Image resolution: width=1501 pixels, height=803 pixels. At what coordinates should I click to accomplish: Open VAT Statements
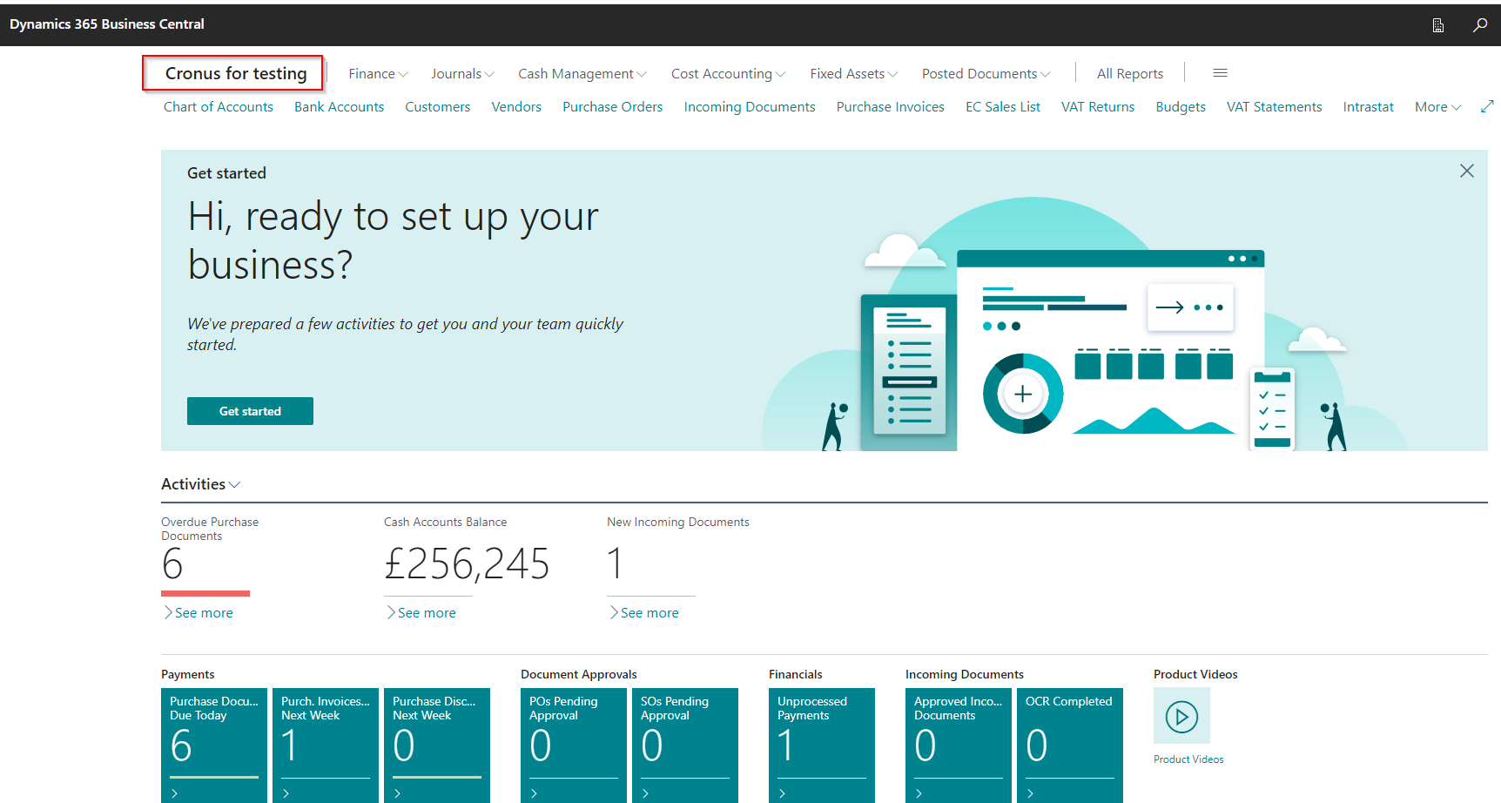point(1274,107)
